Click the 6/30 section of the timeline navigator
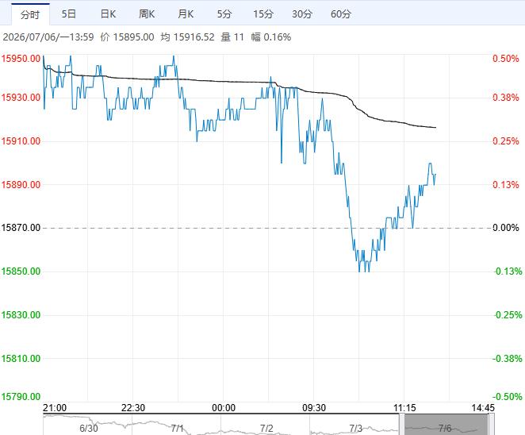The height and width of the screenshot is (435, 525). pyautogui.click(x=88, y=428)
